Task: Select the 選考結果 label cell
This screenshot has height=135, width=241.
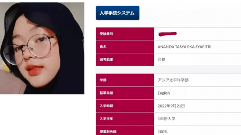Action: [125, 59]
